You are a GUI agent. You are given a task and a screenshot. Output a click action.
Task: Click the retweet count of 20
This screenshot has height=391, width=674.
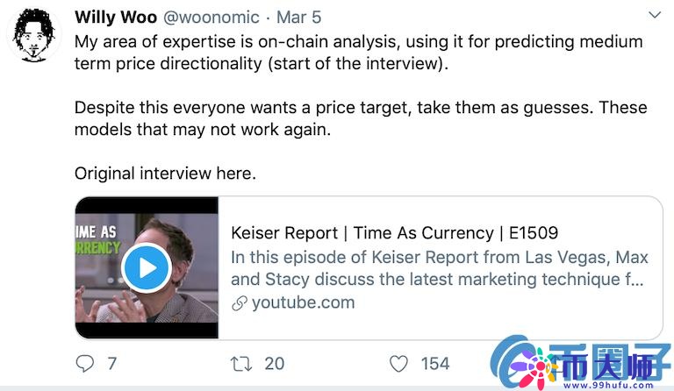point(274,363)
